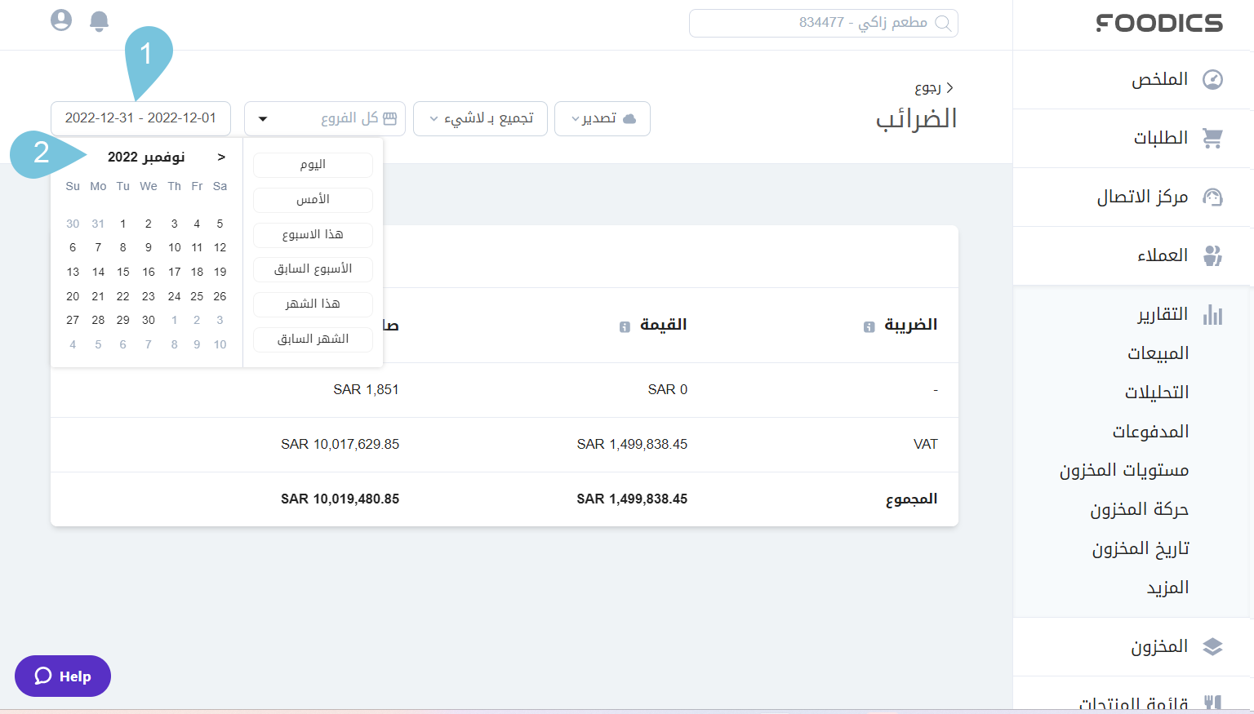Advance to the next month in calendar
Viewport: 1254px width, 714px height.
point(220,156)
